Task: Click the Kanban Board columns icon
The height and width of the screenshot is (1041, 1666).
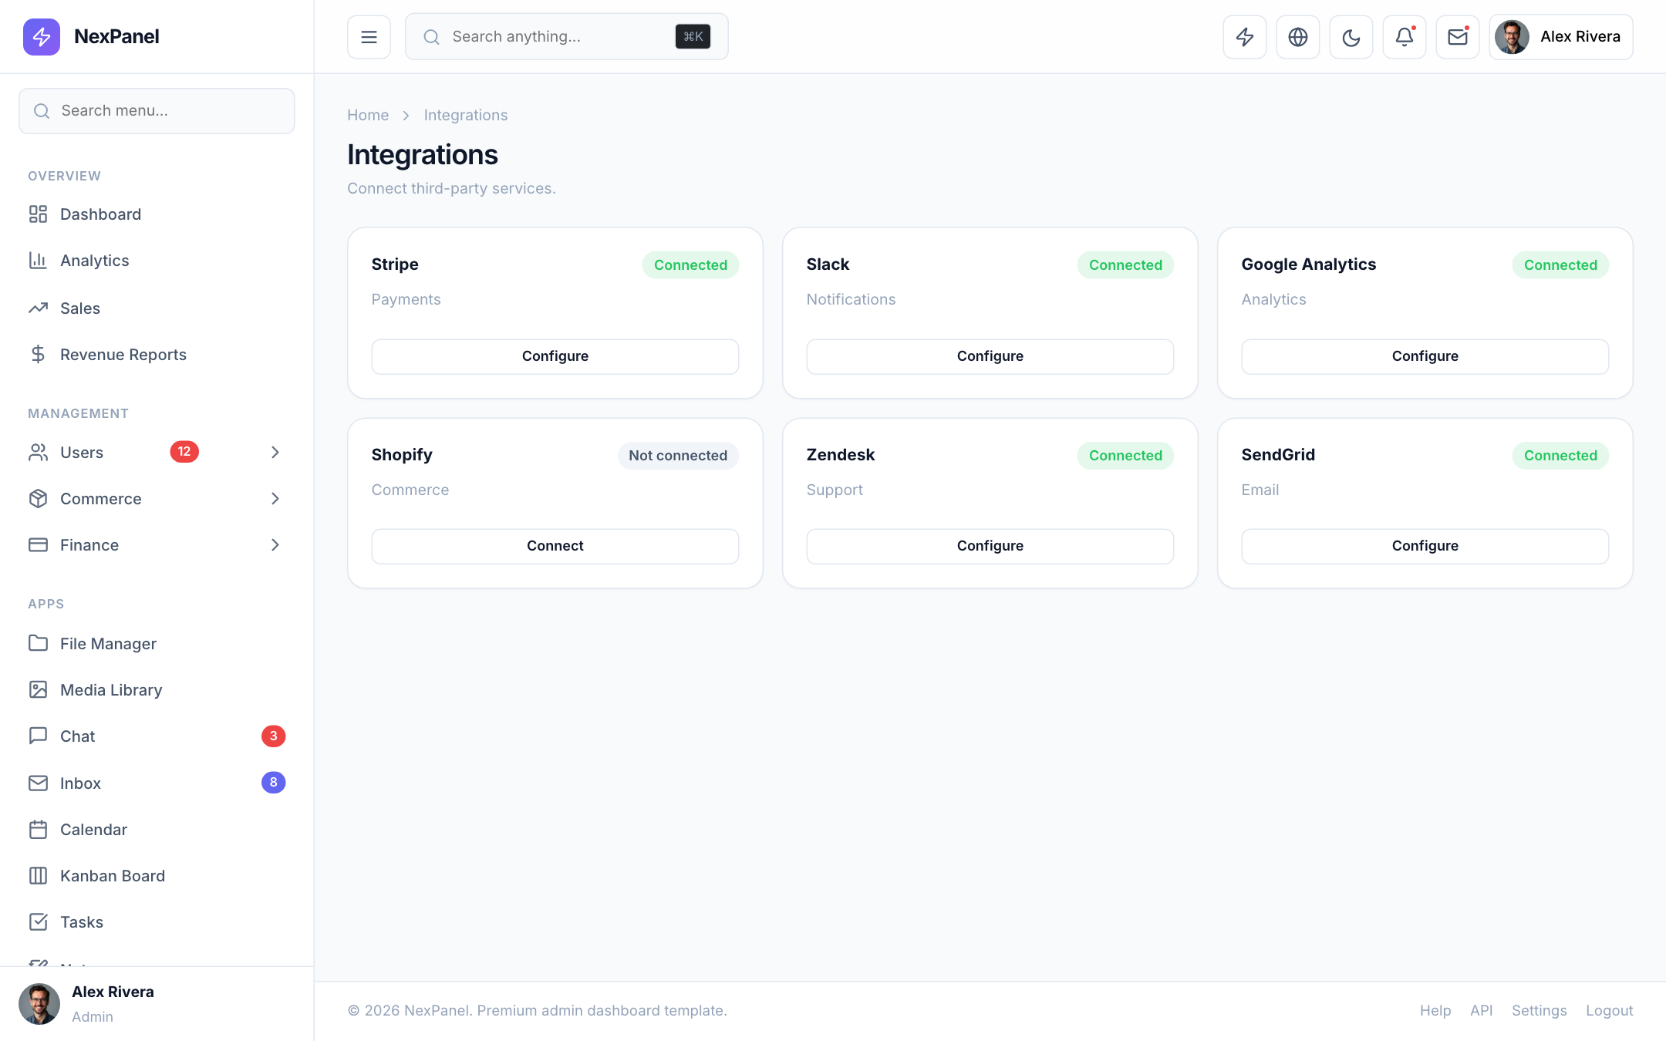Action: 39,875
